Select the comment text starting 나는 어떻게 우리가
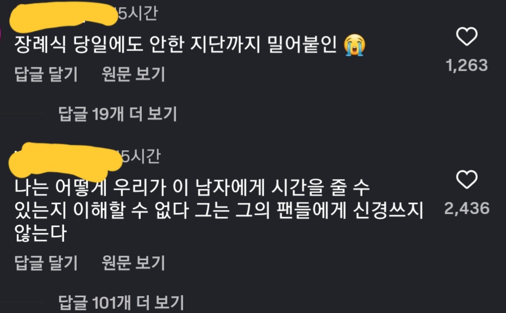The height and width of the screenshot is (313, 506). [219, 210]
